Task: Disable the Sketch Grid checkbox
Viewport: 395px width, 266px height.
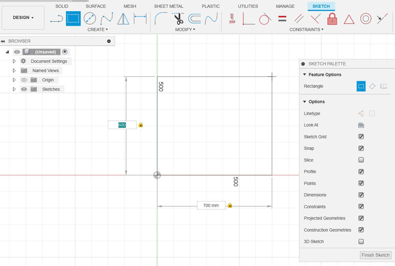Action: tap(361, 137)
